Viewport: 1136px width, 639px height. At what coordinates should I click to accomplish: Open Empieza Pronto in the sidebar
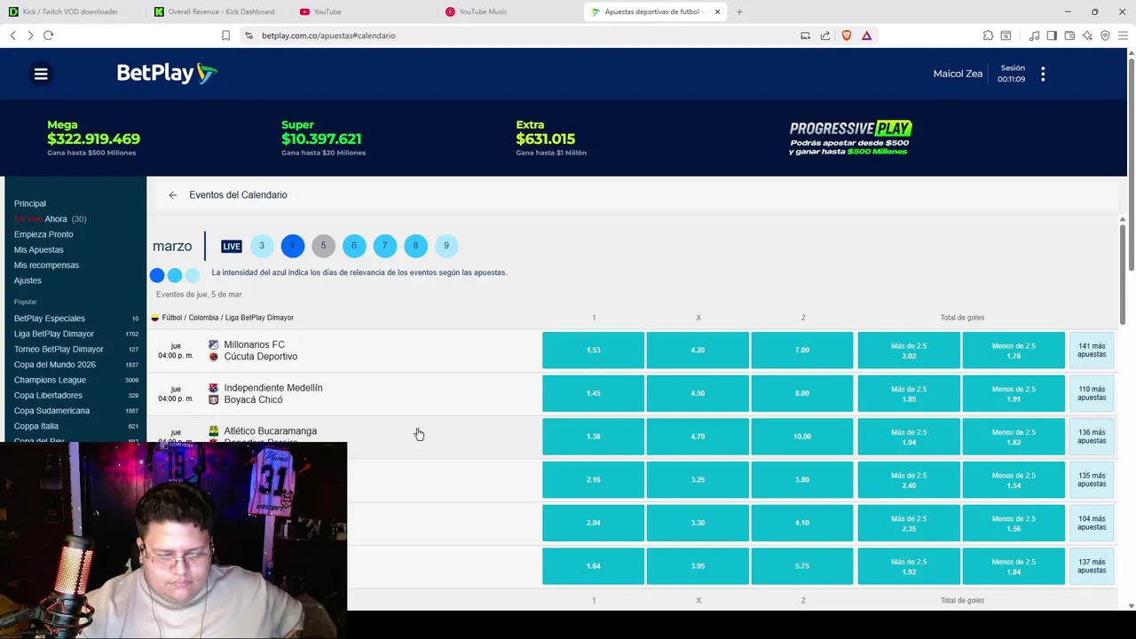(x=43, y=234)
